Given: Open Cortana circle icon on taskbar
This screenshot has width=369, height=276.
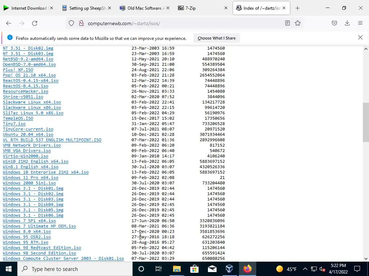Looking at the screenshot, I should click(x=141, y=269).
